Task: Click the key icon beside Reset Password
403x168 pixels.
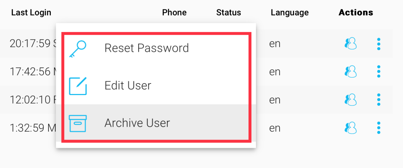Action: click(x=78, y=48)
